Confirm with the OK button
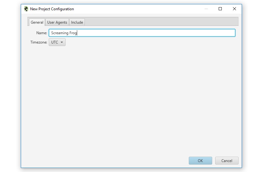264x172 pixels. 200,161
